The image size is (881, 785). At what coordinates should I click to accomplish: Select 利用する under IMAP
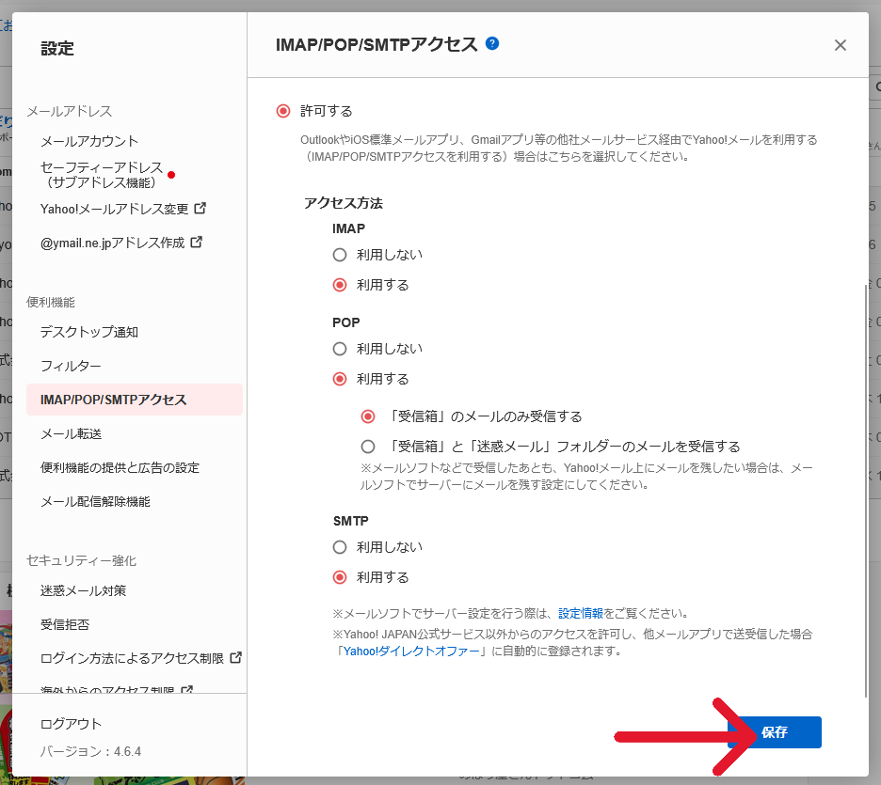click(x=340, y=285)
